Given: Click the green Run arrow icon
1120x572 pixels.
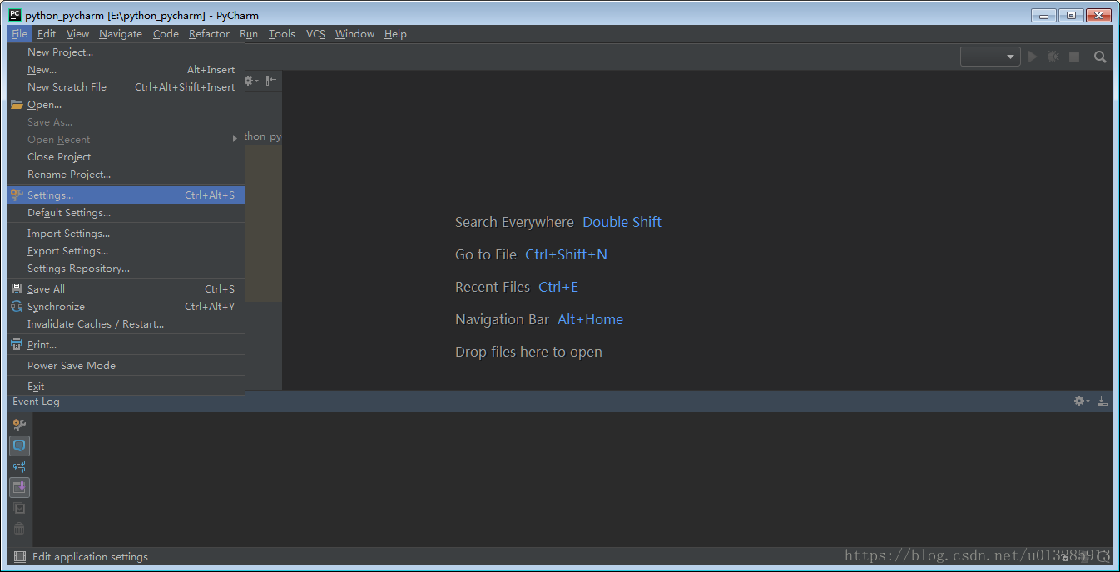Looking at the screenshot, I should pos(1033,57).
